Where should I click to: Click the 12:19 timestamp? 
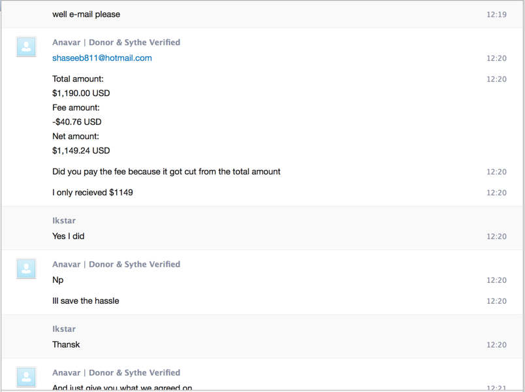pyautogui.click(x=496, y=14)
